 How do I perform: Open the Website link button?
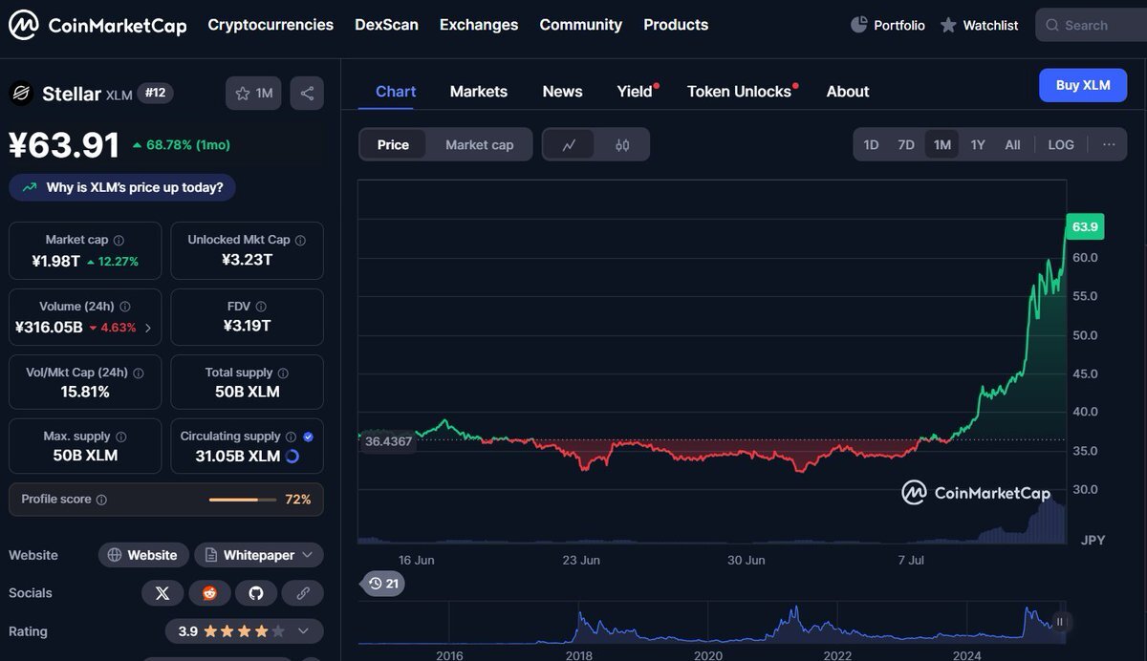tap(143, 555)
